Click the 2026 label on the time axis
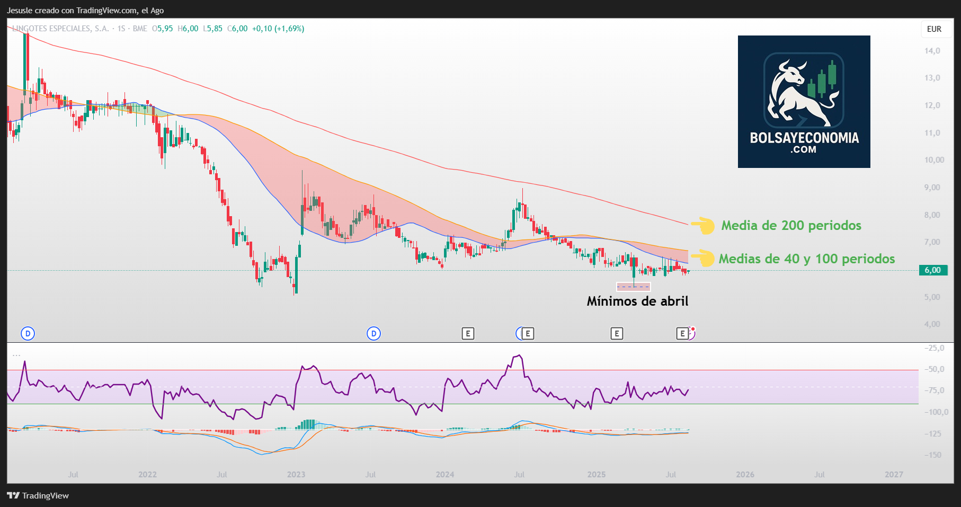961x507 pixels. (x=745, y=475)
